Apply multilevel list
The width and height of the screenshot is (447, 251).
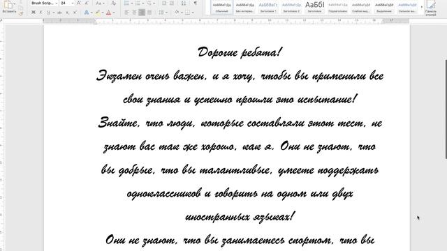click(149, 3)
